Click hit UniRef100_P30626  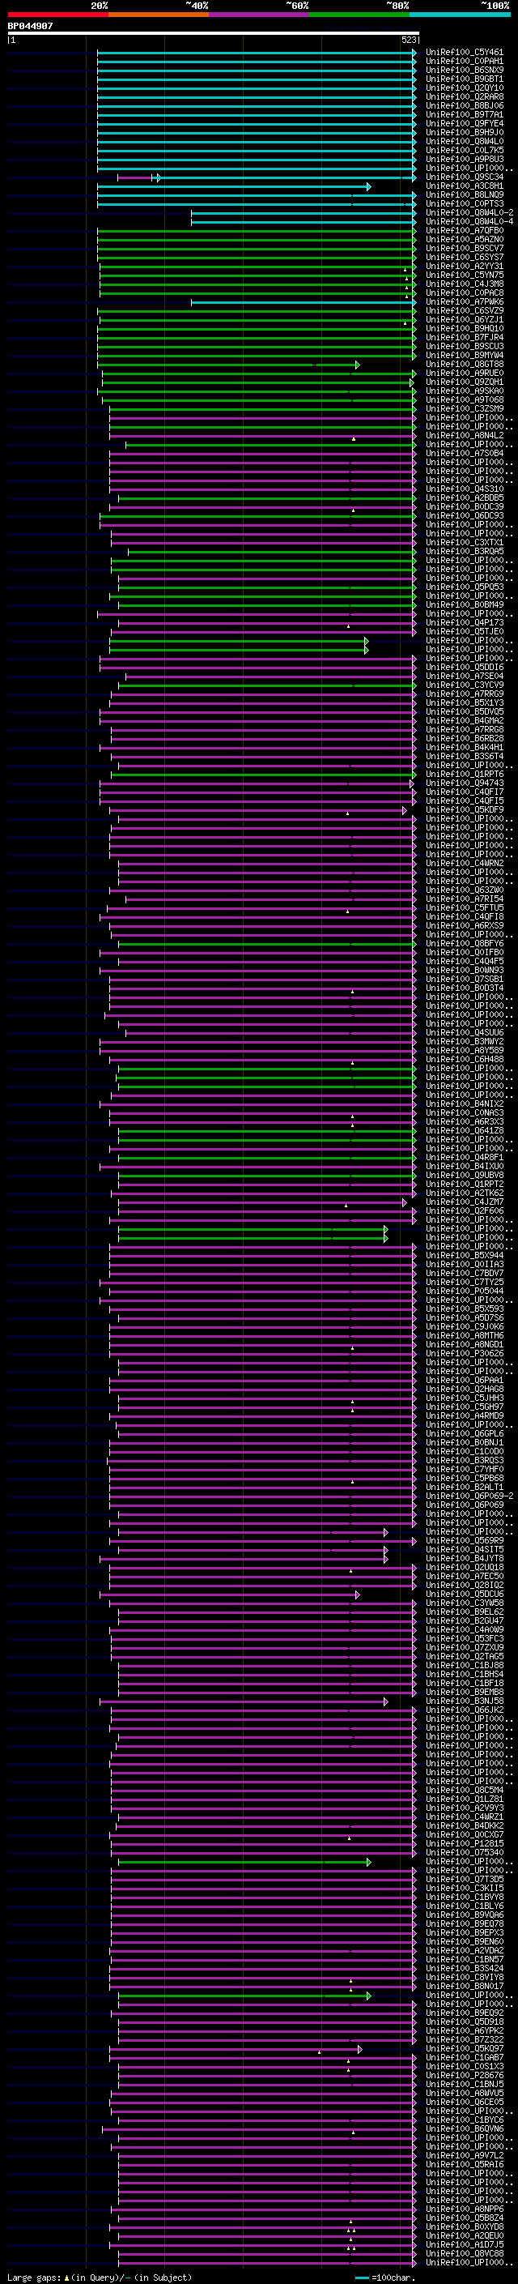pyautogui.click(x=464, y=1354)
